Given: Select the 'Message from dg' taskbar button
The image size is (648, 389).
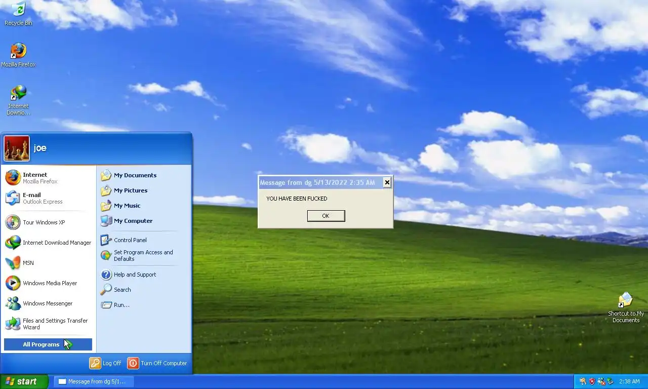Looking at the screenshot, I should click(94, 382).
